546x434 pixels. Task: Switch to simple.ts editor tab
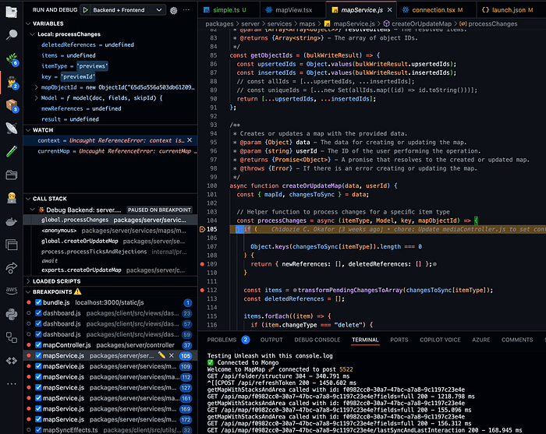229,10
